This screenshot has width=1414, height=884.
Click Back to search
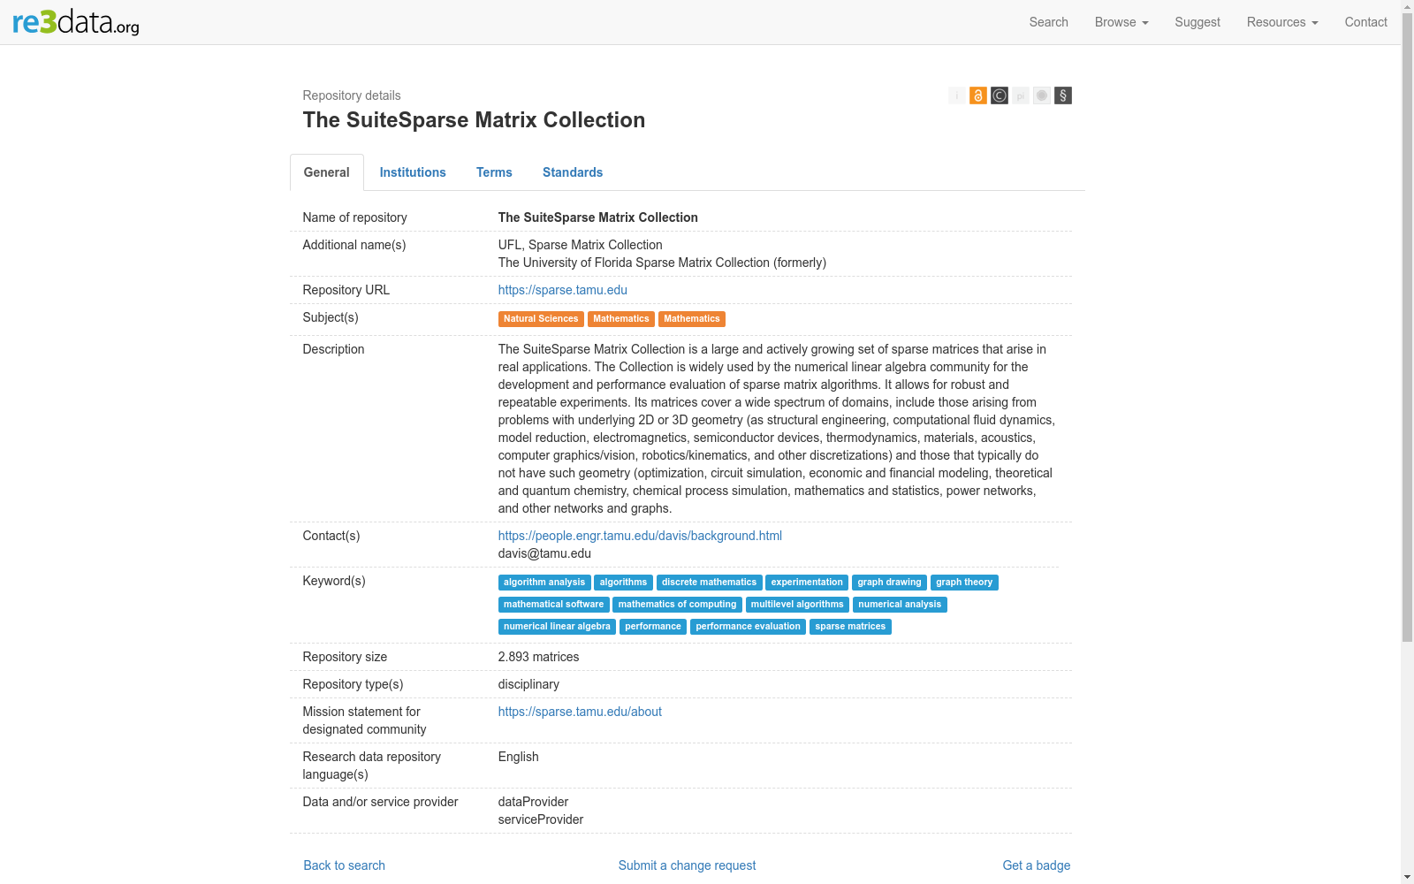coord(345,865)
